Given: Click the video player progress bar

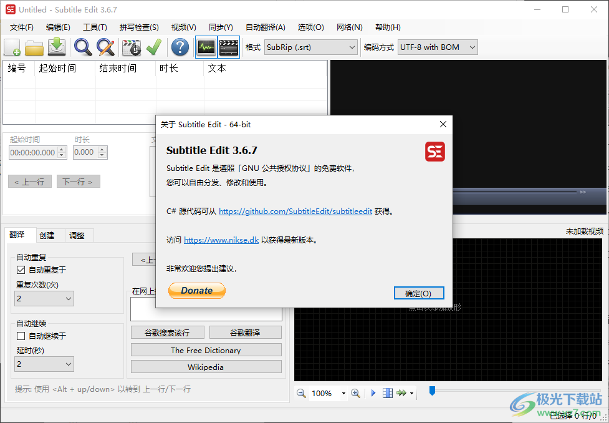Looking at the screenshot, I should (515, 192).
